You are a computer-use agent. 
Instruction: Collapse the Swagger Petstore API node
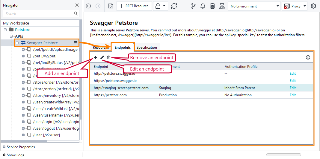(x=17, y=43)
